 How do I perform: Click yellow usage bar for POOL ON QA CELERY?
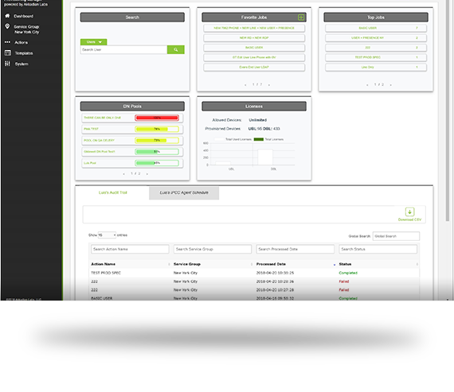pyautogui.click(x=157, y=141)
